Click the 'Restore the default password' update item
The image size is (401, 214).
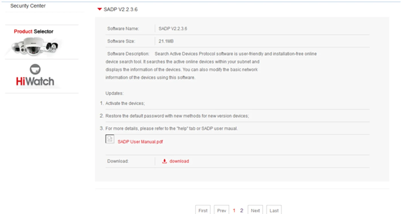point(177,116)
